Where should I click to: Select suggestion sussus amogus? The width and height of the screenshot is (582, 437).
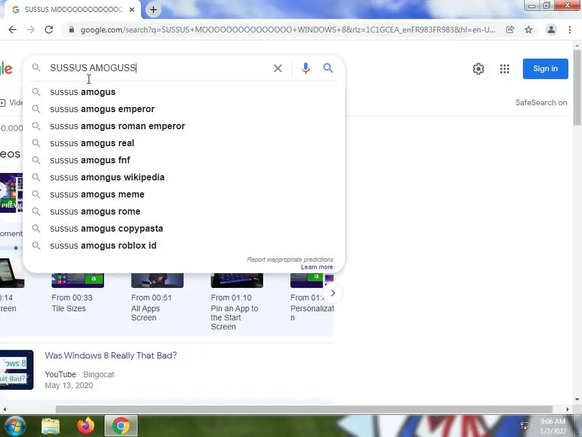184,92
